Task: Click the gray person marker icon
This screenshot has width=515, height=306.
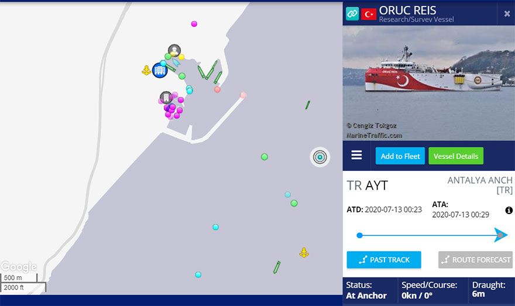Action: tap(174, 50)
